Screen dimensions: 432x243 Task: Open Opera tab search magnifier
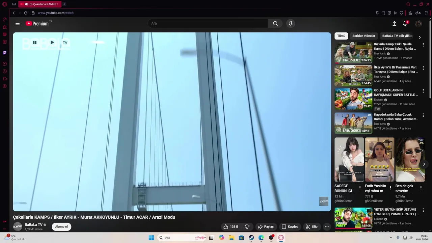[x=408, y=4]
